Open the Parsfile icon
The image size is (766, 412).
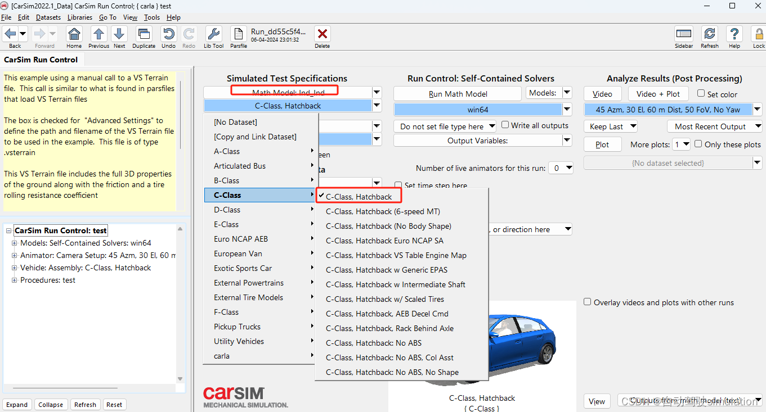[238, 34]
